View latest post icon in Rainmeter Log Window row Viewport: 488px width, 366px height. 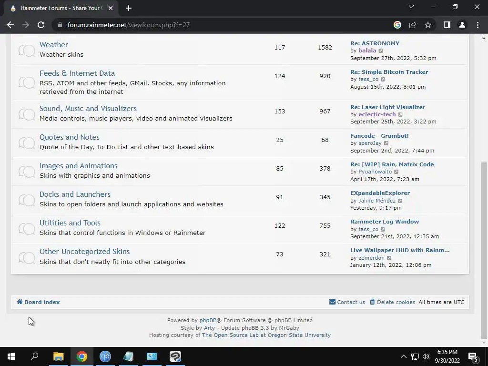[383, 229]
